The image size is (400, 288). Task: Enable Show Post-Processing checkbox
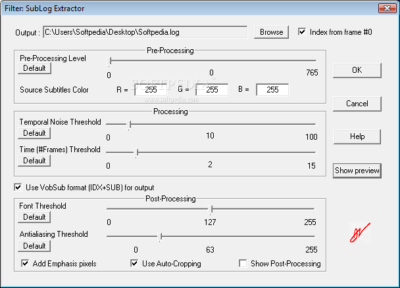tap(243, 263)
